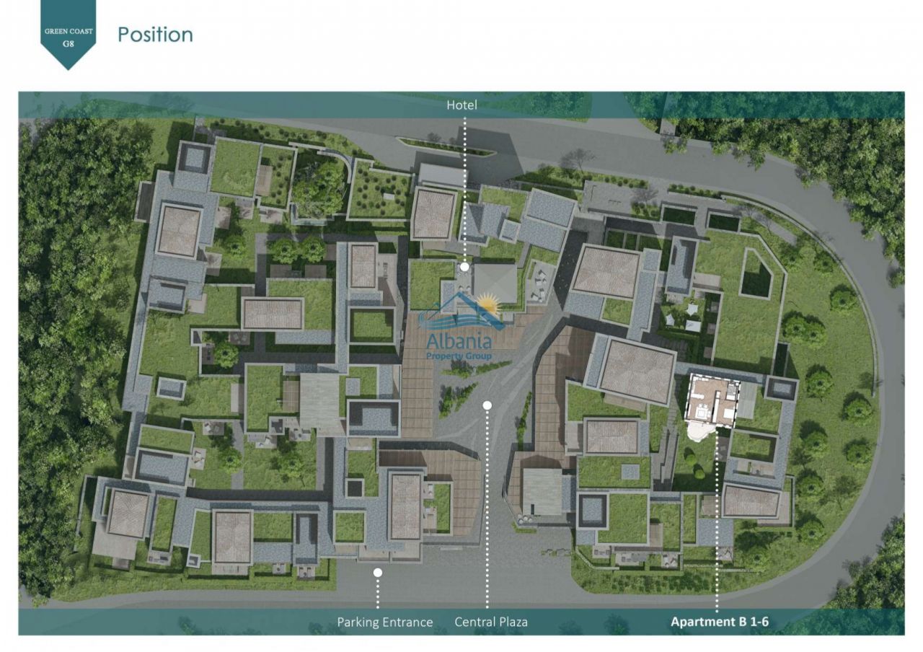Click the Green Coast G8 badge

[x=68, y=32]
